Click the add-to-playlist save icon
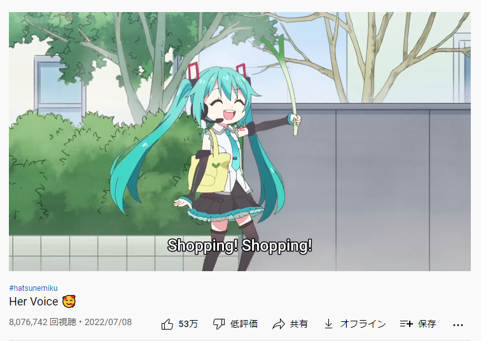This screenshot has width=481, height=341. pos(407,324)
